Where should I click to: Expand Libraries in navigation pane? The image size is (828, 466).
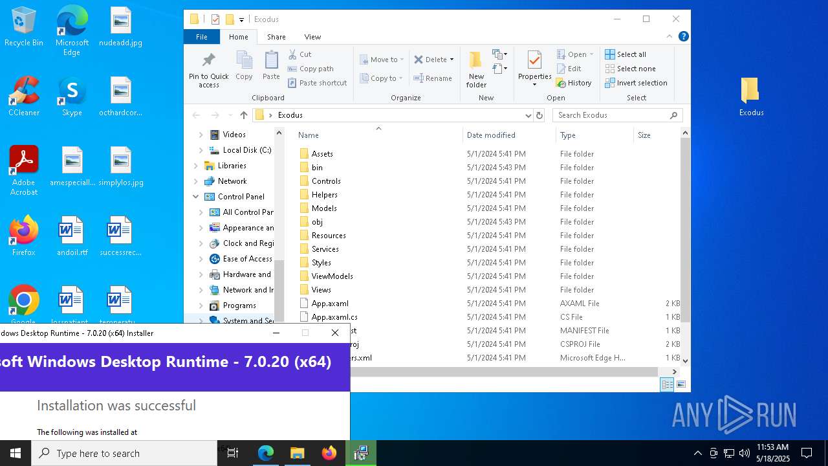[196, 166]
